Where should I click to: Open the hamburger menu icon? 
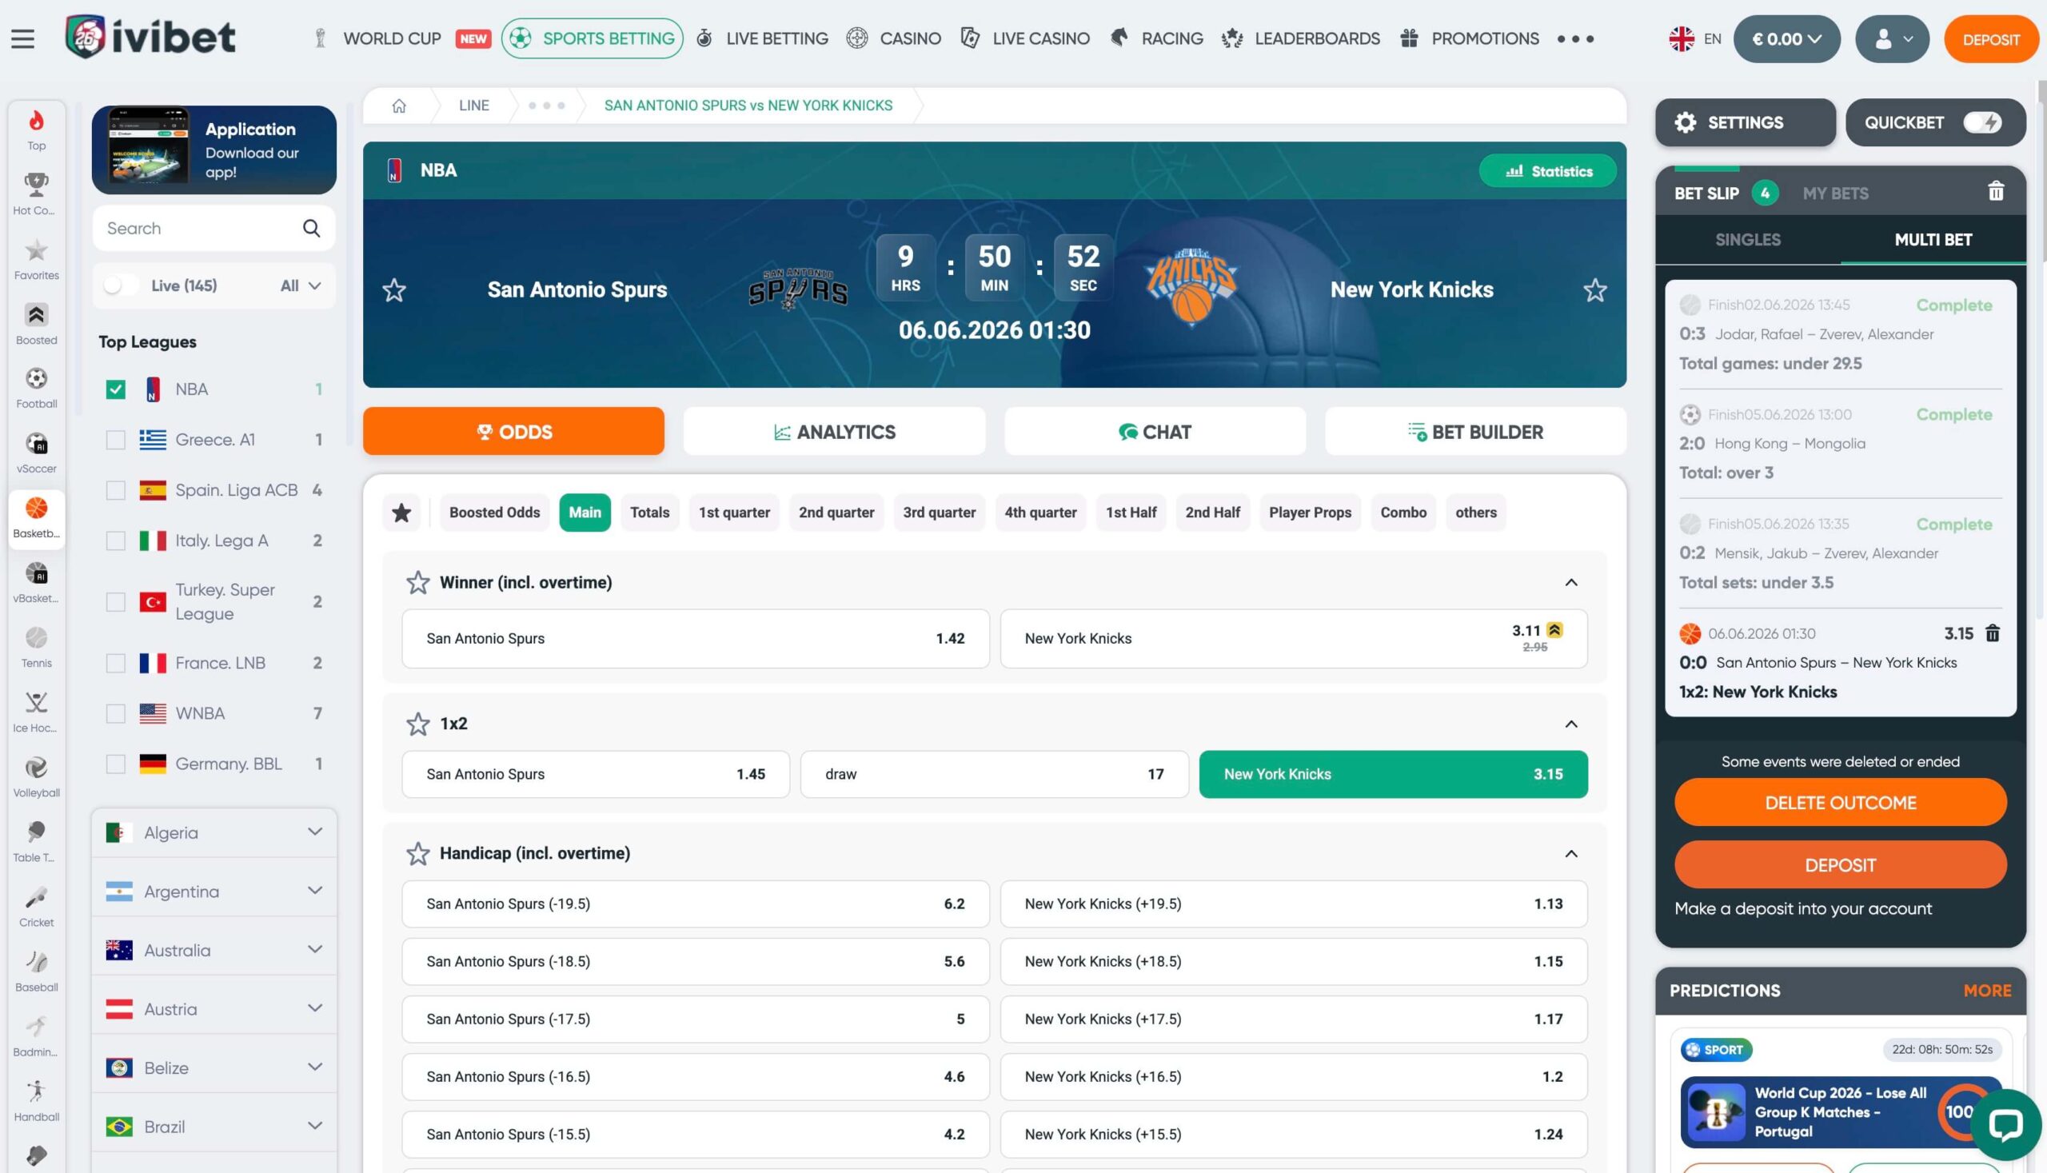click(x=22, y=38)
